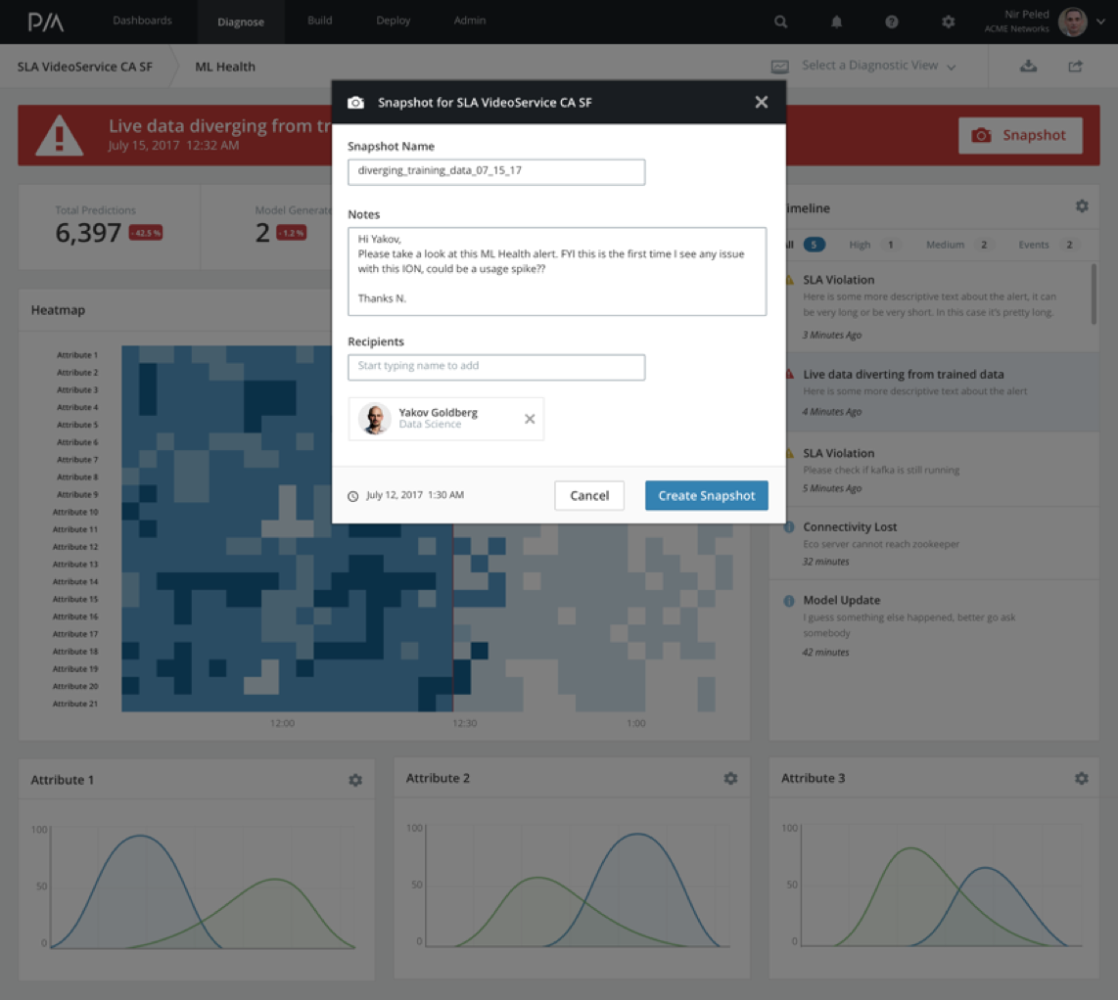Open Select a Diagnostic View dropdown
The height and width of the screenshot is (1000, 1118).
(864, 66)
